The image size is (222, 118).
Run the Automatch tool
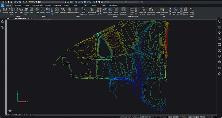63,10
